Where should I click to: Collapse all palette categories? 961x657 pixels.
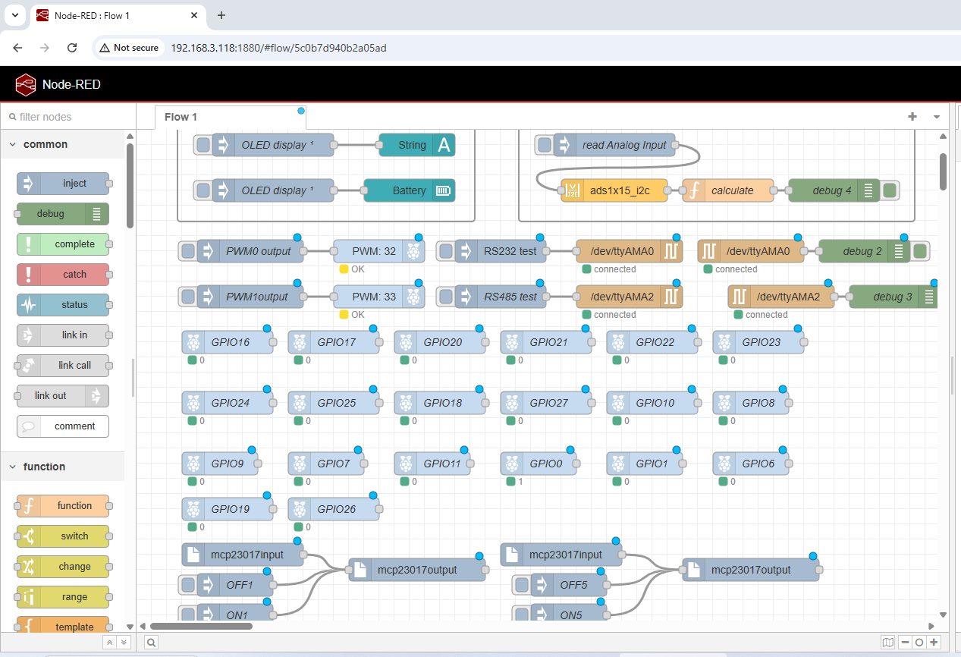(109, 643)
